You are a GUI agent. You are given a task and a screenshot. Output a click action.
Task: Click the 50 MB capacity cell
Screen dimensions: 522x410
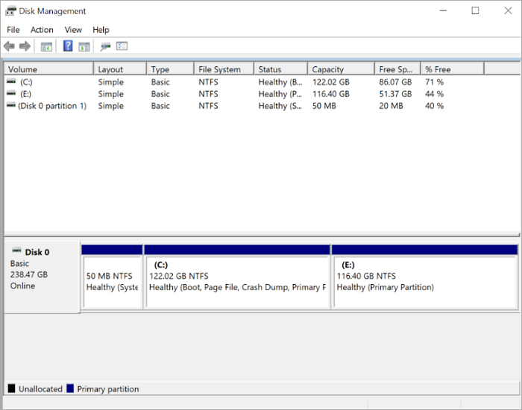coord(324,106)
